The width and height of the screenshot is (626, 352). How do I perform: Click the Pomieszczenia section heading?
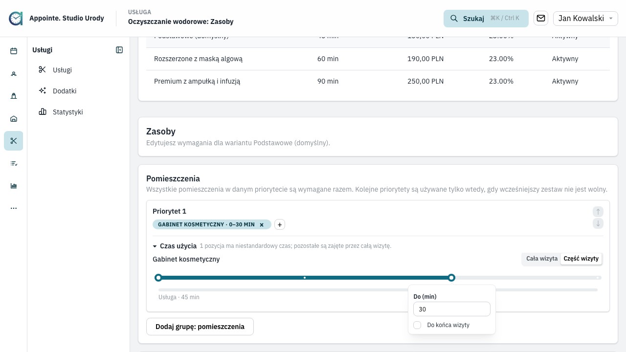tap(173, 178)
